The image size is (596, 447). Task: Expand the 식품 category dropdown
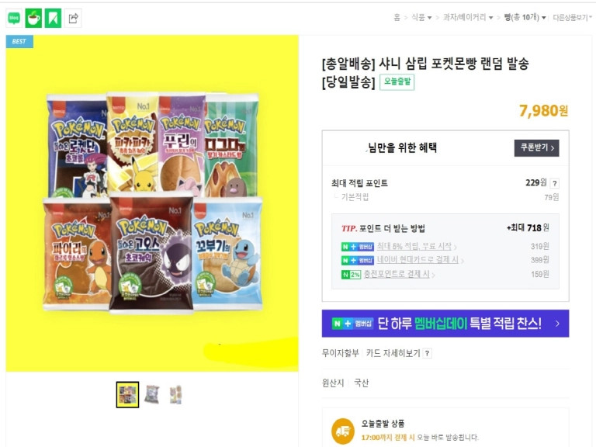coord(421,18)
